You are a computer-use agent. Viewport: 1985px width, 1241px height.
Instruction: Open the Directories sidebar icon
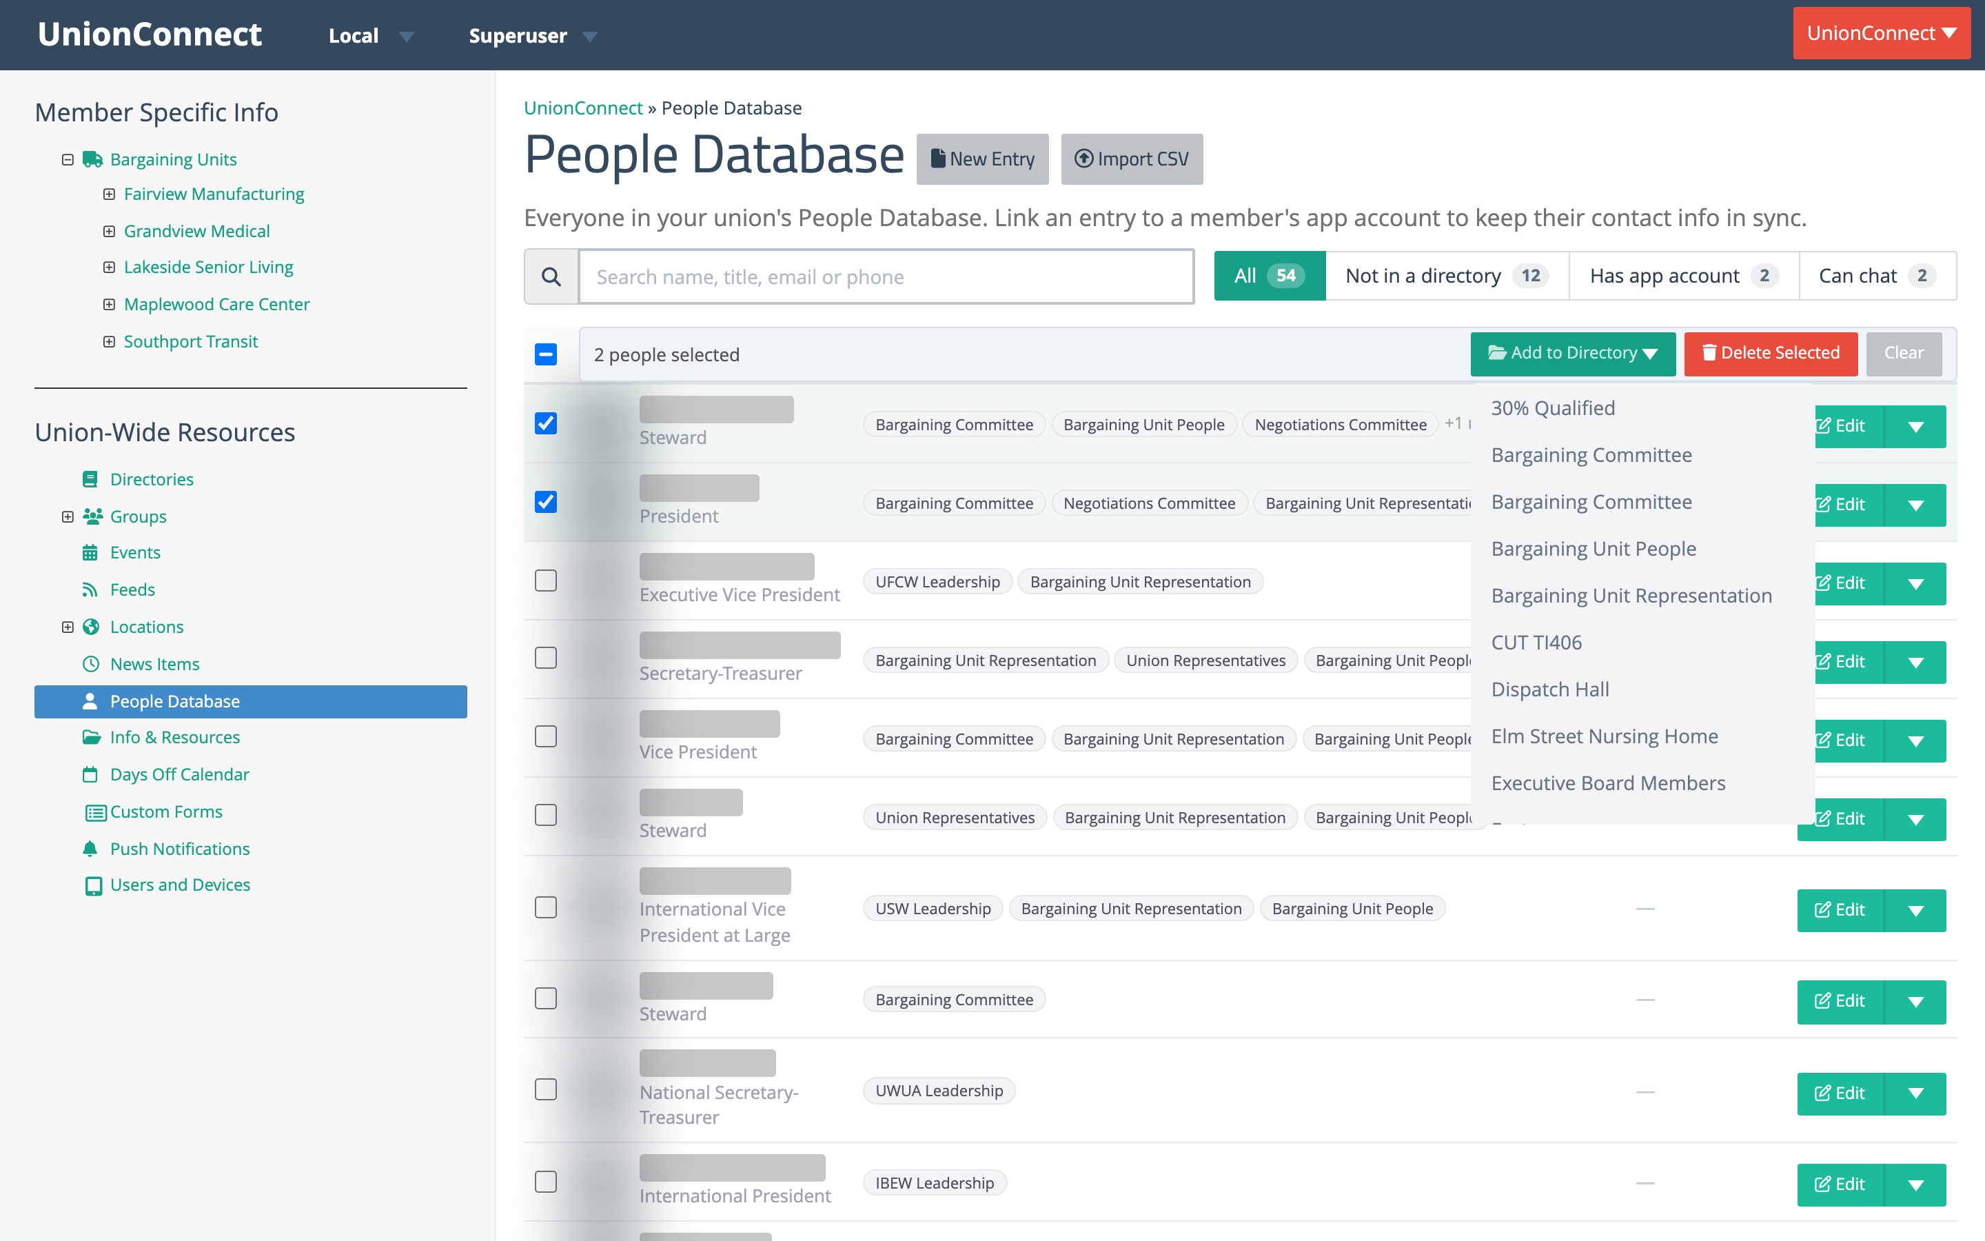(90, 479)
